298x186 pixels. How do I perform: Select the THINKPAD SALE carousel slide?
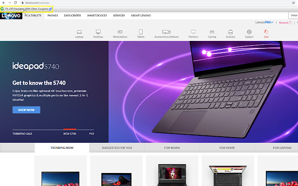[22, 133]
